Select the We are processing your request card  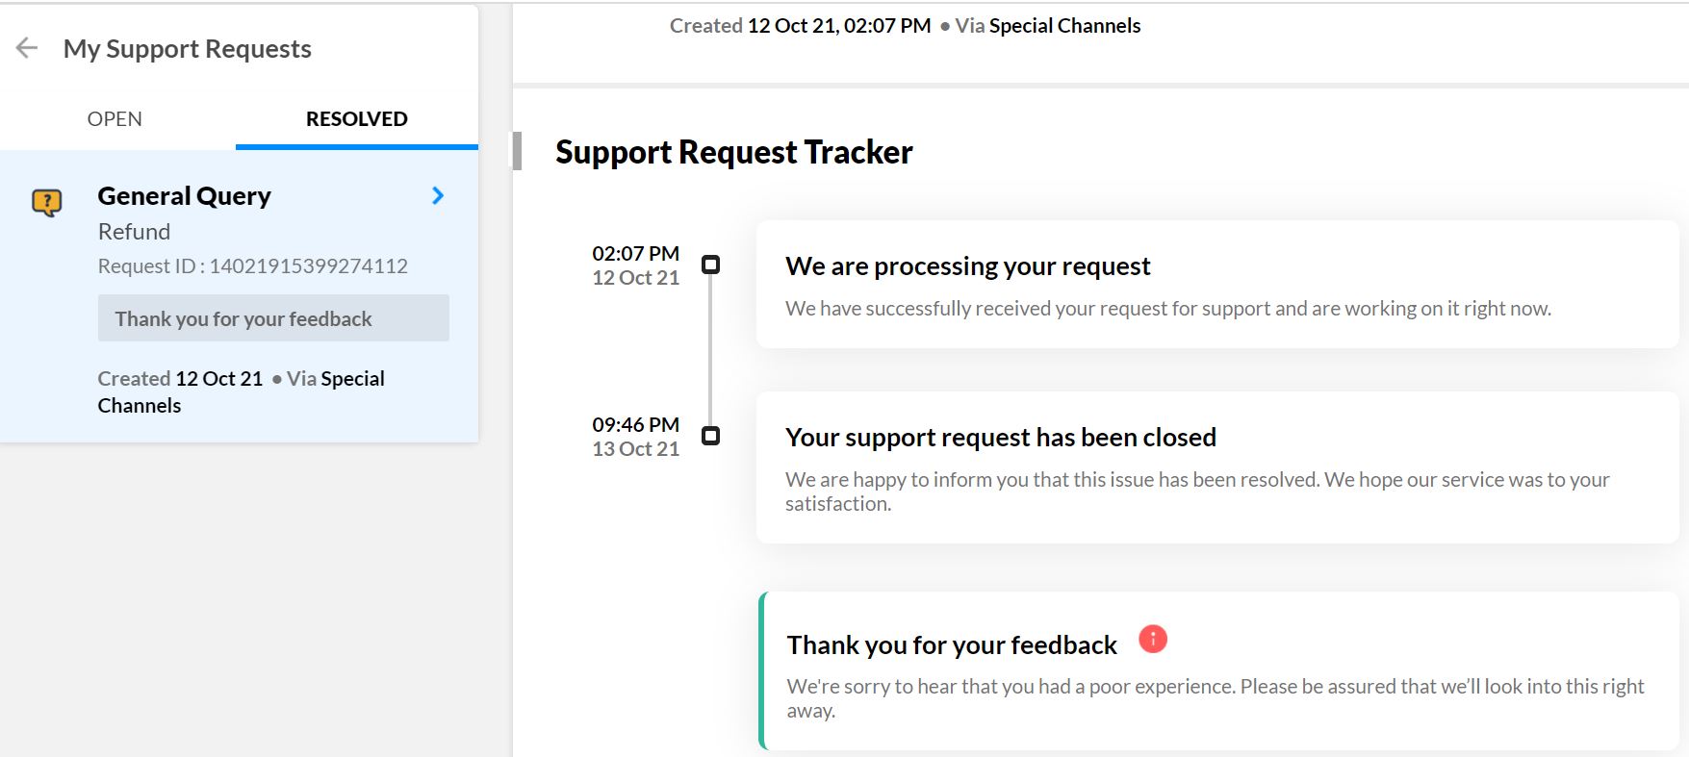coord(1216,285)
